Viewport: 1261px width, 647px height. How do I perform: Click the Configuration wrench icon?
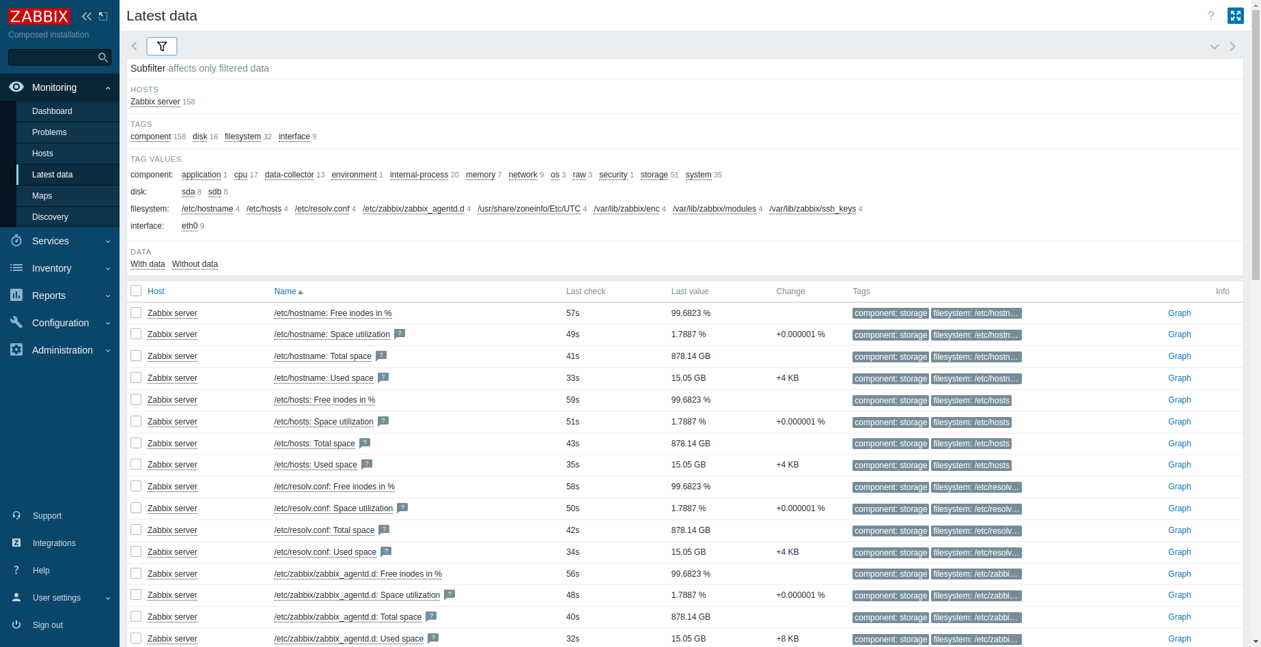click(x=16, y=323)
